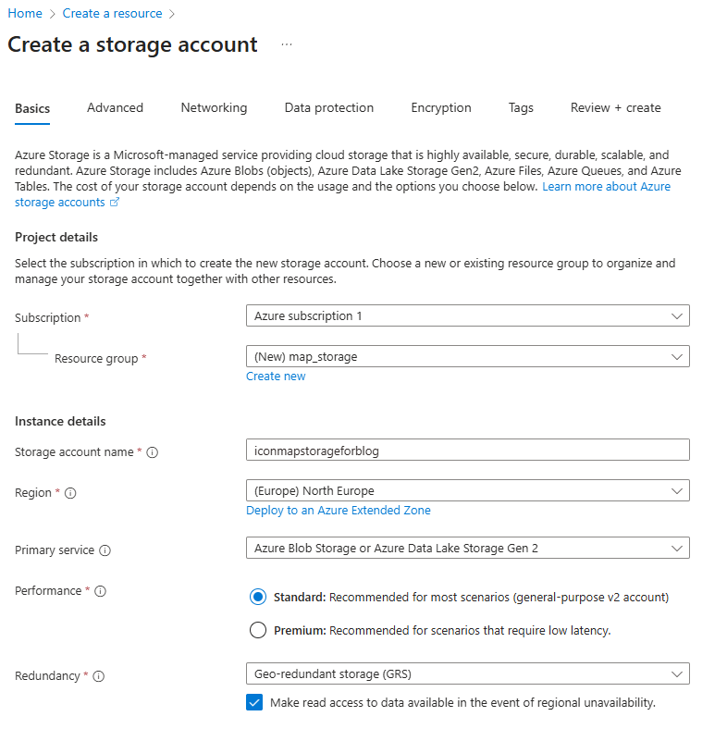
Task: Expand the Region dropdown
Action: click(x=467, y=490)
